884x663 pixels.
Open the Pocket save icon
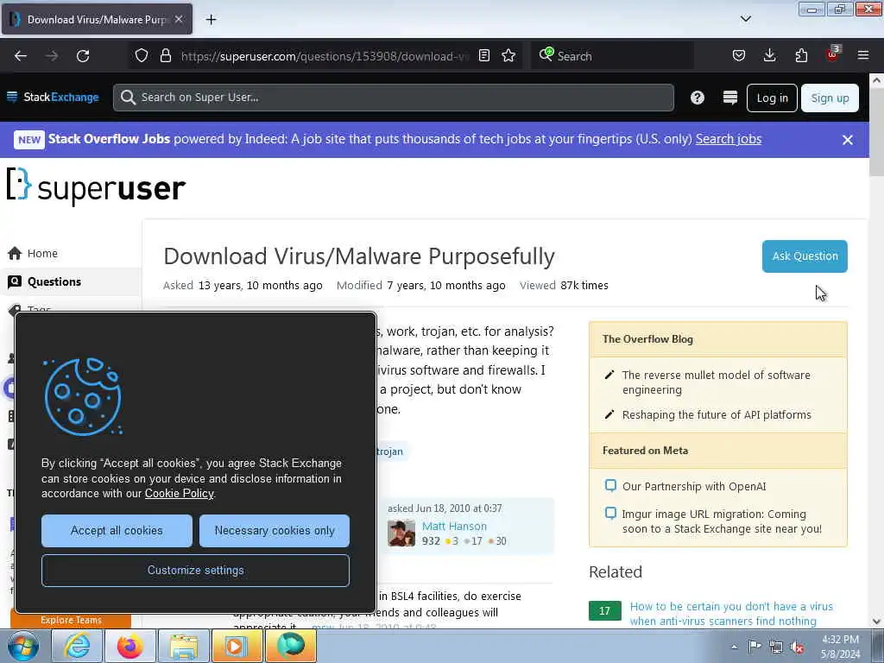point(739,56)
